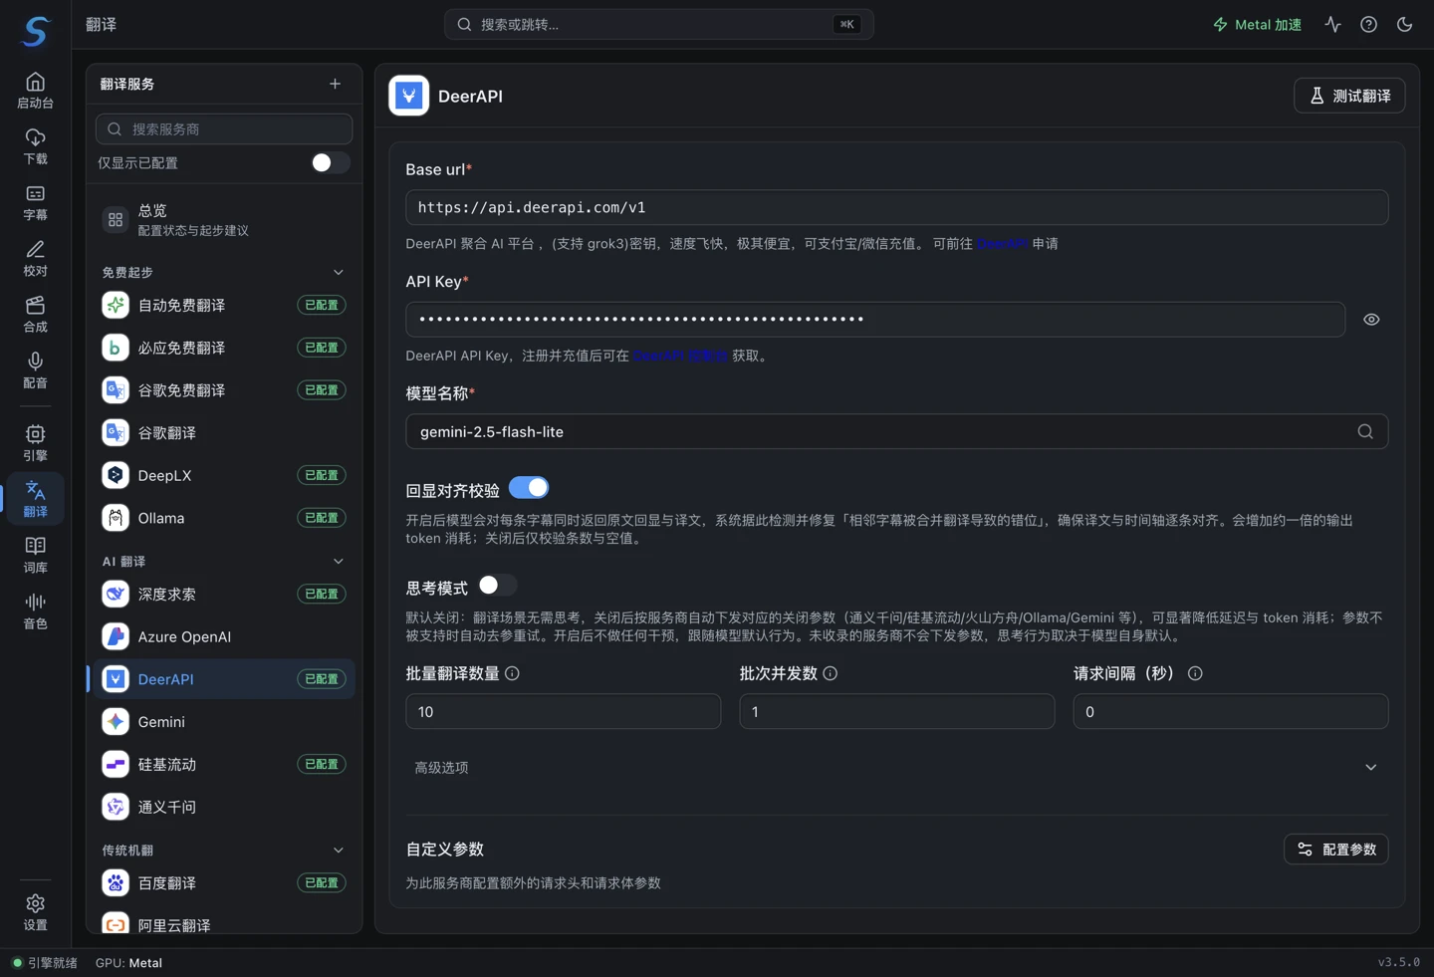This screenshot has height=977, width=1434.
Task: Open the 配音 dubbing section
Action: pyautogui.click(x=35, y=368)
